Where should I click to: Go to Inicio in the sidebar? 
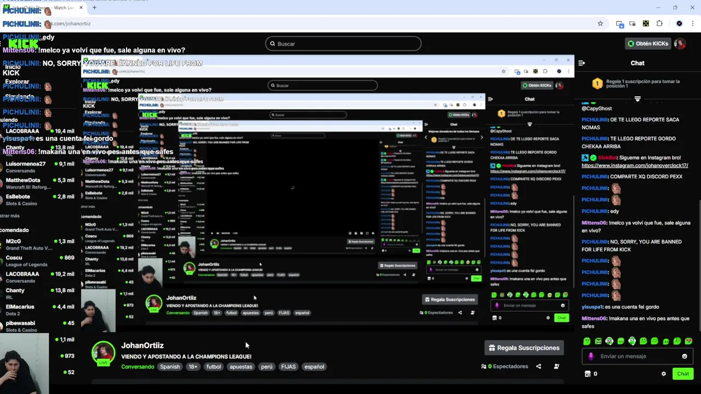(x=12, y=67)
